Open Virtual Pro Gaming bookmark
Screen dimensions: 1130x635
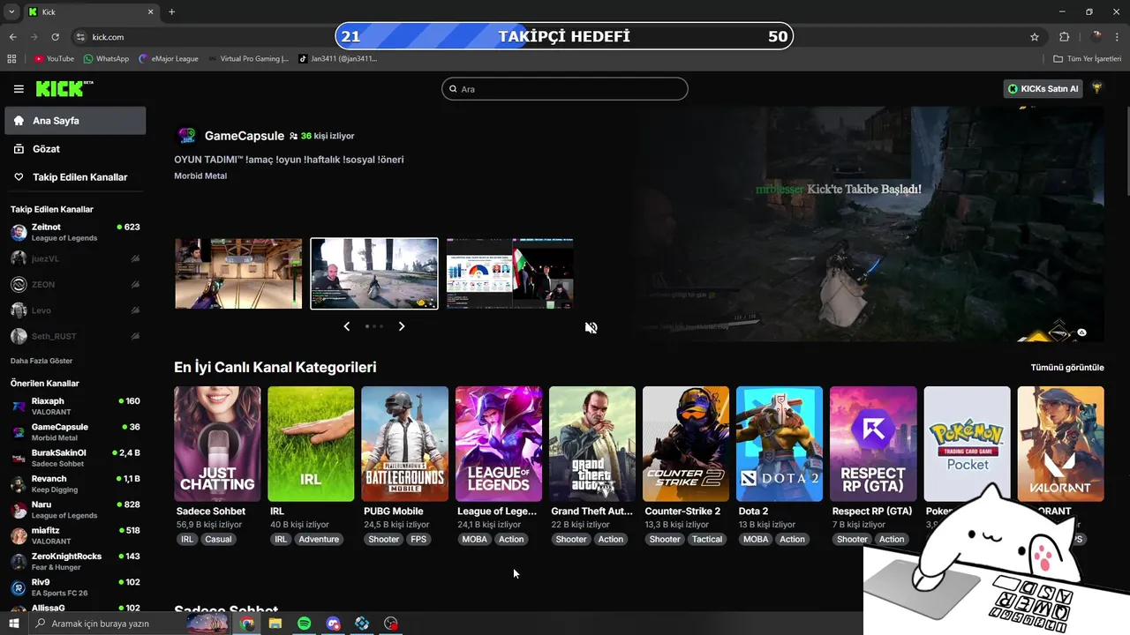(248, 59)
